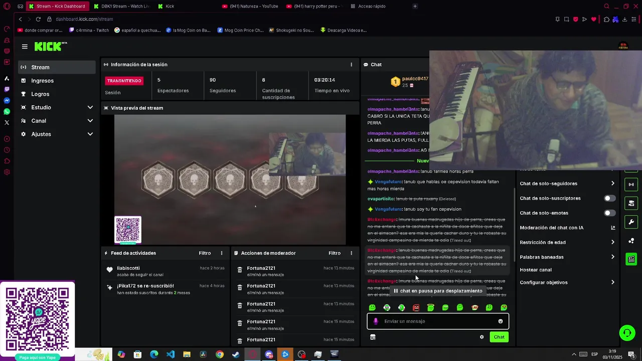Viewport: 642px width, 361px height.
Task: Click Twitch icon in Opera sidebar
Action: [x=7, y=89]
